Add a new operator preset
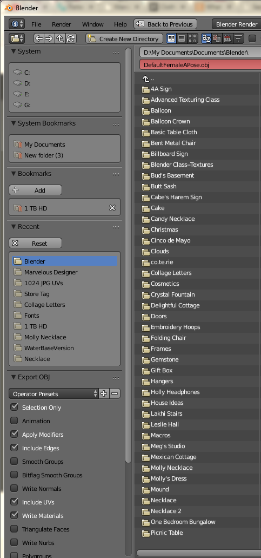This screenshot has height=558, width=261. [x=104, y=393]
